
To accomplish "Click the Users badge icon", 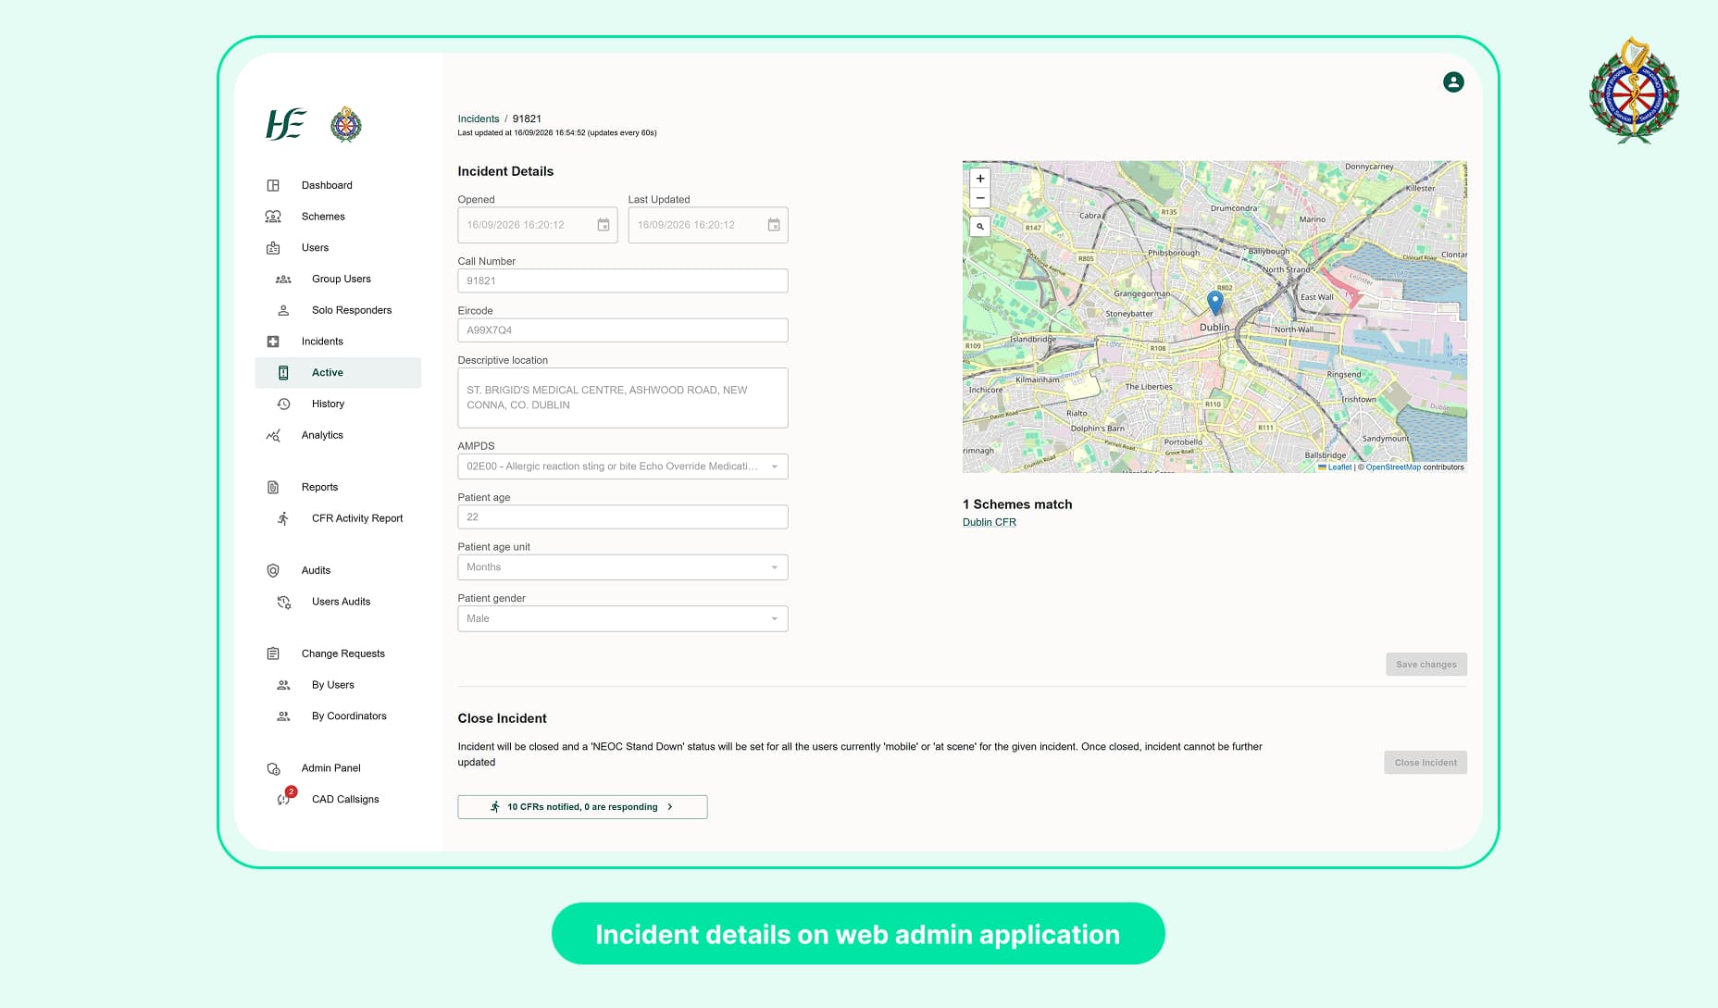I will click(273, 248).
